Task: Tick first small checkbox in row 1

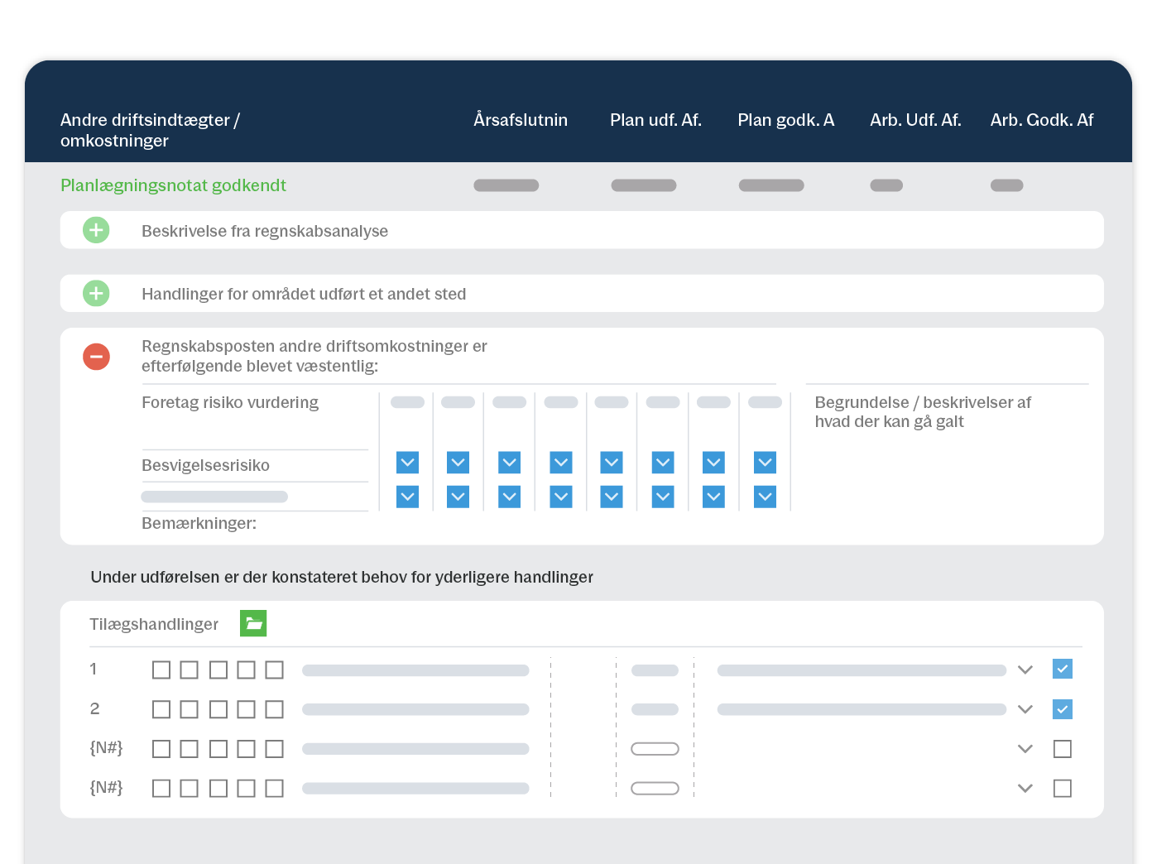Action: 161,670
